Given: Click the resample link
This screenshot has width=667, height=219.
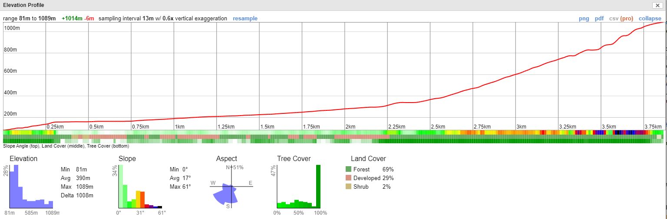Looking at the screenshot, I should click(x=245, y=19).
